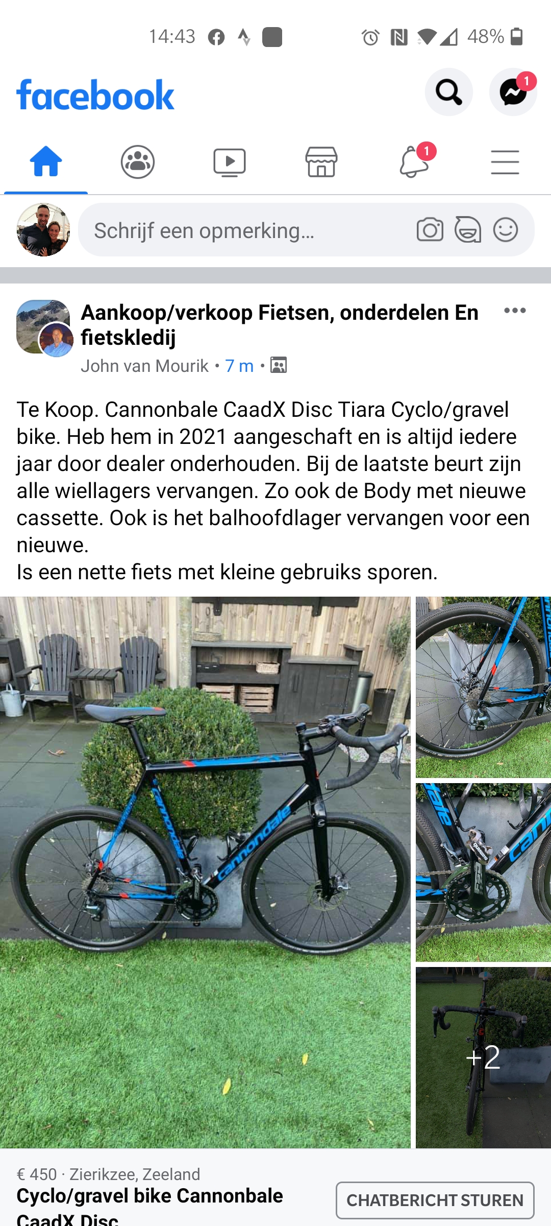Tap the camera icon in comment box
The height and width of the screenshot is (1226, 551).
[430, 230]
